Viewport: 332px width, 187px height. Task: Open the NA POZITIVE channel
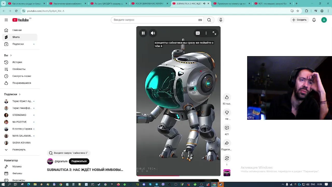coord(19,122)
